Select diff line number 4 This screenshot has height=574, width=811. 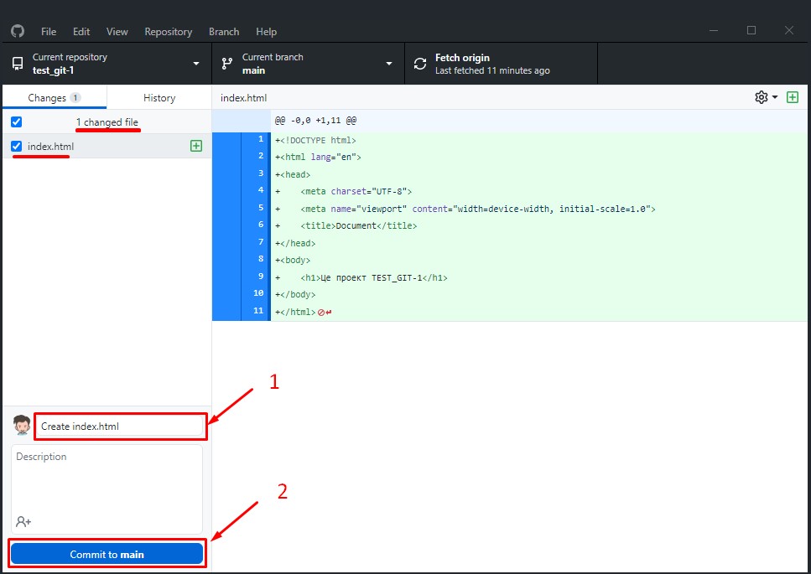point(261,190)
